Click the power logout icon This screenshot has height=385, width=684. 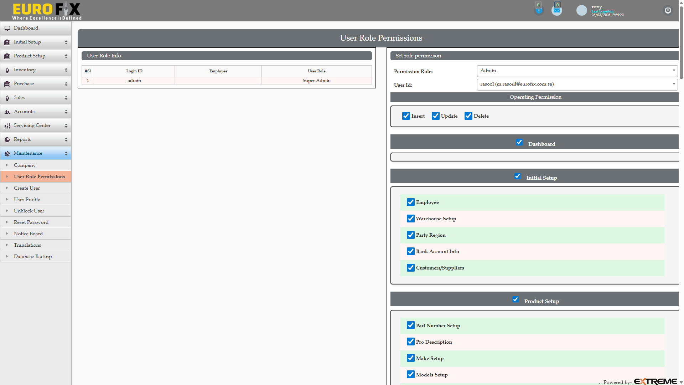coord(668,11)
